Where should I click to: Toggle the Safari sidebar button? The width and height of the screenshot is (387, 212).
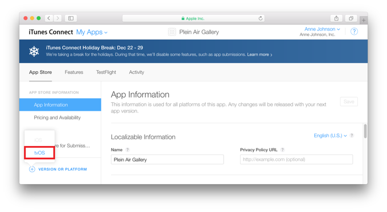point(71,18)
